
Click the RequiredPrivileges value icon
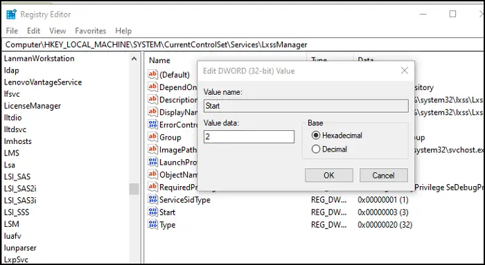tap(152, 187)
